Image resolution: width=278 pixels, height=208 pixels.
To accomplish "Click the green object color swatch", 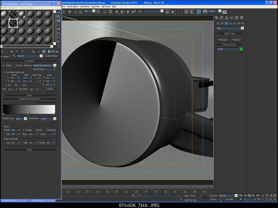I will [x=242, y=49].
